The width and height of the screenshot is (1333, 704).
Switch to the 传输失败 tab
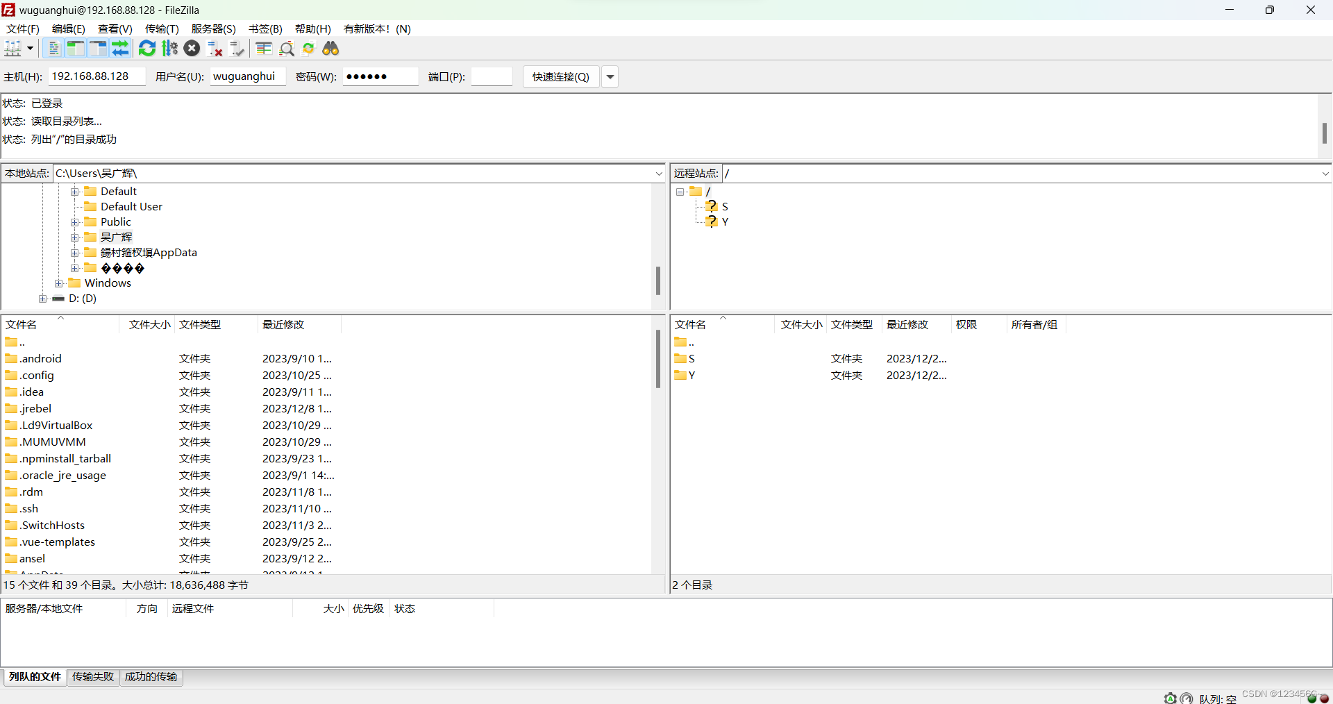pos(93,677)
